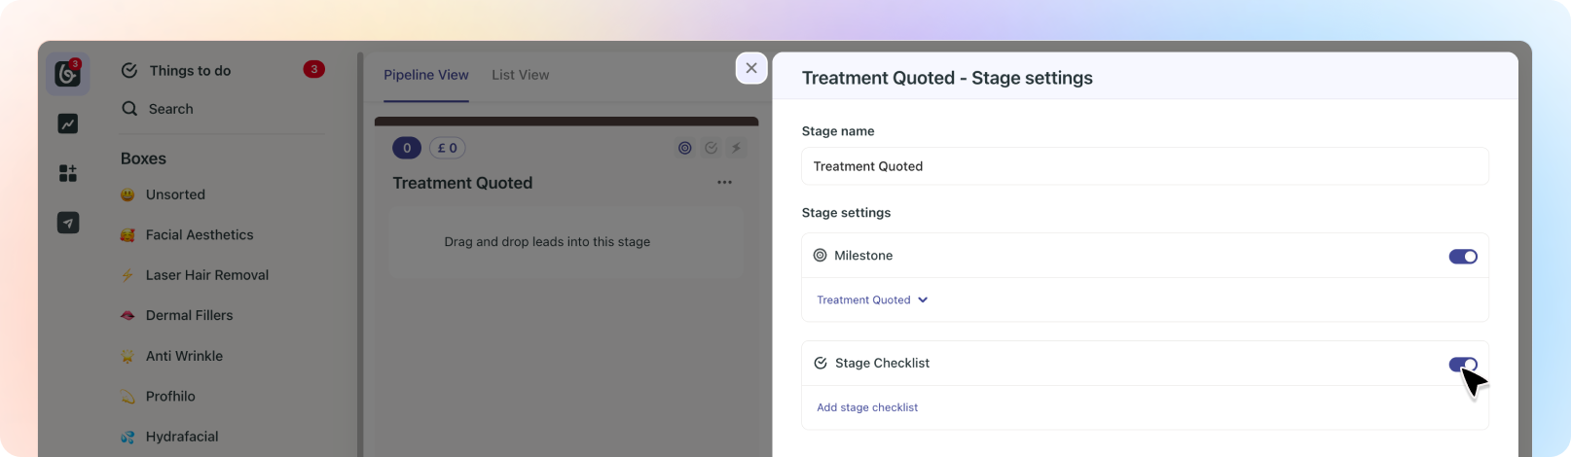Image resolution: width=1571 pixels, height=457 pixels.
Task: Click the Add stage checklist link
Action: point(866,407)
